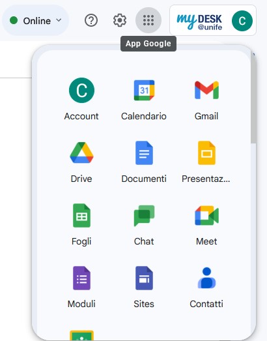Image resolution: width=267 pixels, height=341 pixels.
Task: Open Gmail from the apps grid
Action: pyautogui.click(x=206, y=90)
